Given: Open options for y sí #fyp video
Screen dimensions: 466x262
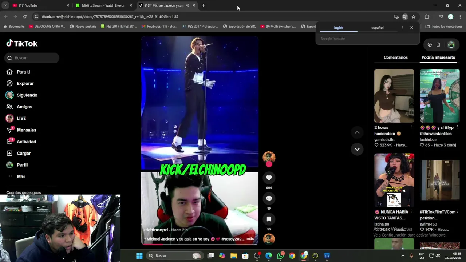Looking at the screenshot, I should coord(457,127).
